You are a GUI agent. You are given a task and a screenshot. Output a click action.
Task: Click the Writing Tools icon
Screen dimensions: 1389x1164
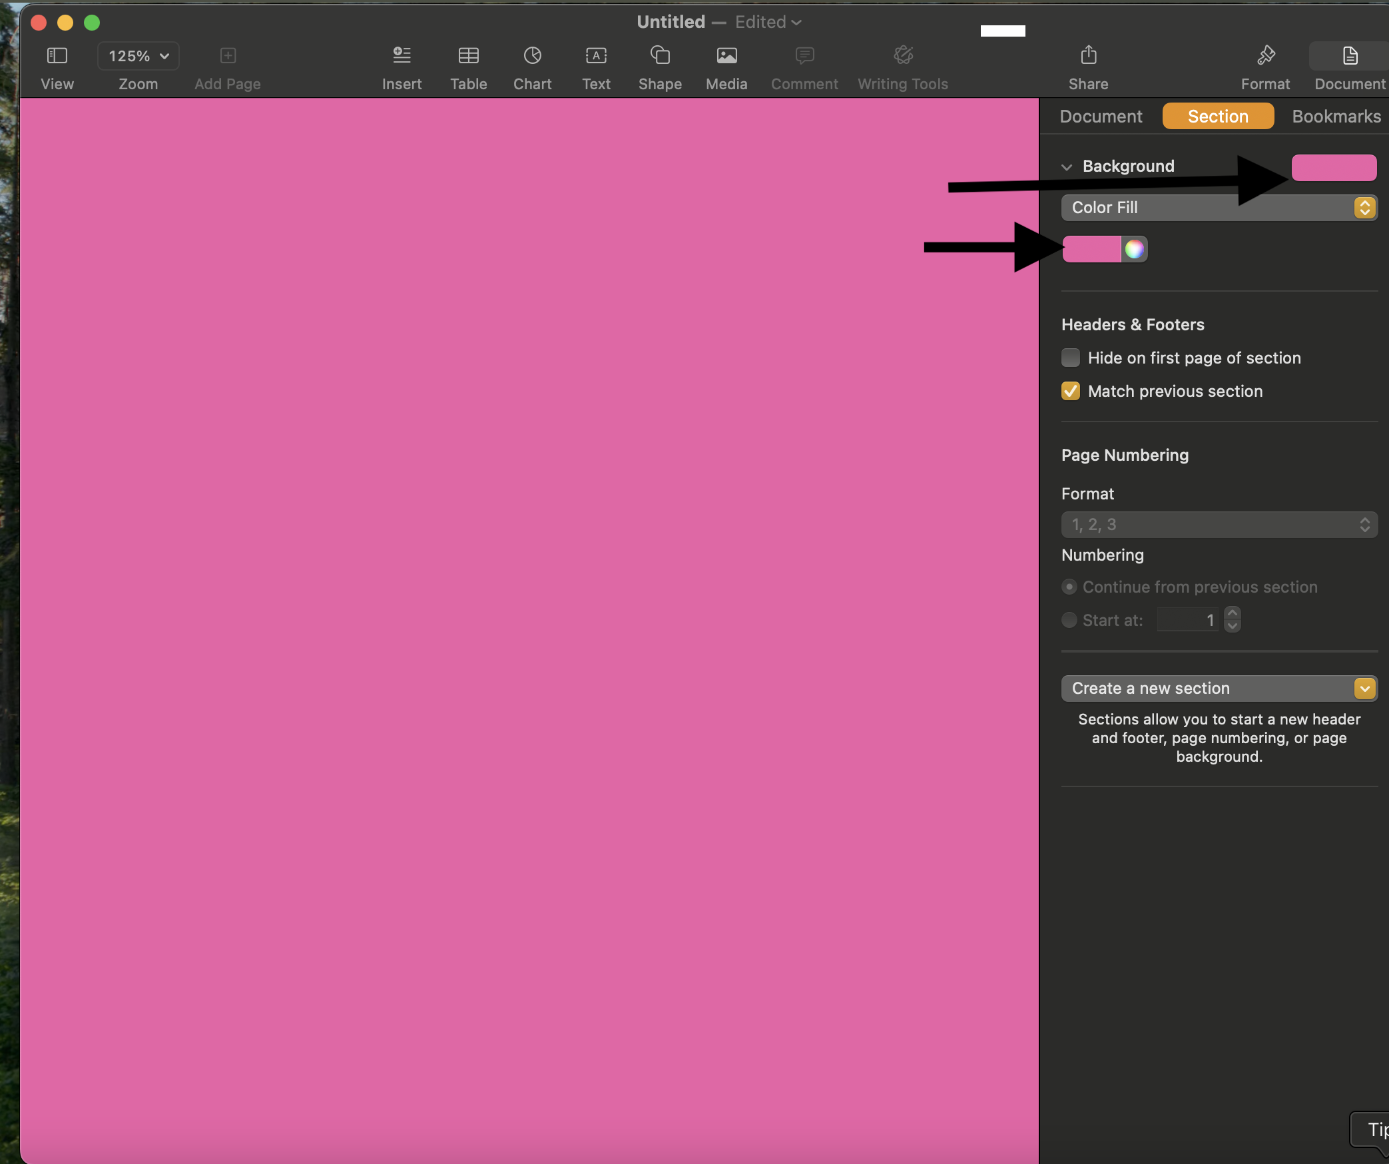[903, 55]
